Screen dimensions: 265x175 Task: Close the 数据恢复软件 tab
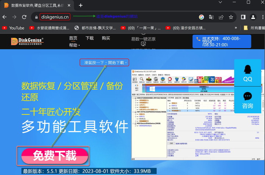[x=69, y=6]
